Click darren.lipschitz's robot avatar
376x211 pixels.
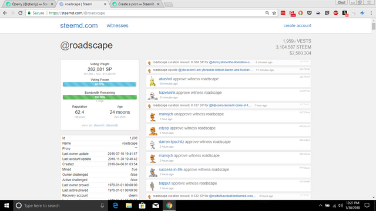[x=153, y=144]
